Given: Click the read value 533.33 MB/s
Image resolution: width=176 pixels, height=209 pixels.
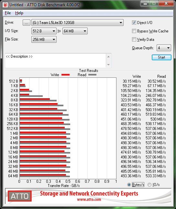Looking at the screenshot, I should (x=156, y=176).
